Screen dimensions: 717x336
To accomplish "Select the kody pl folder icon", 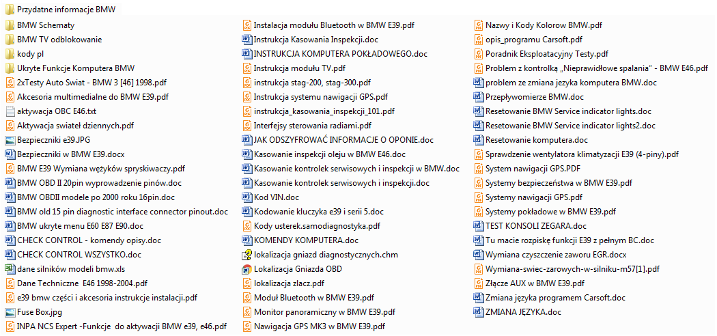I will pos(10,54).
